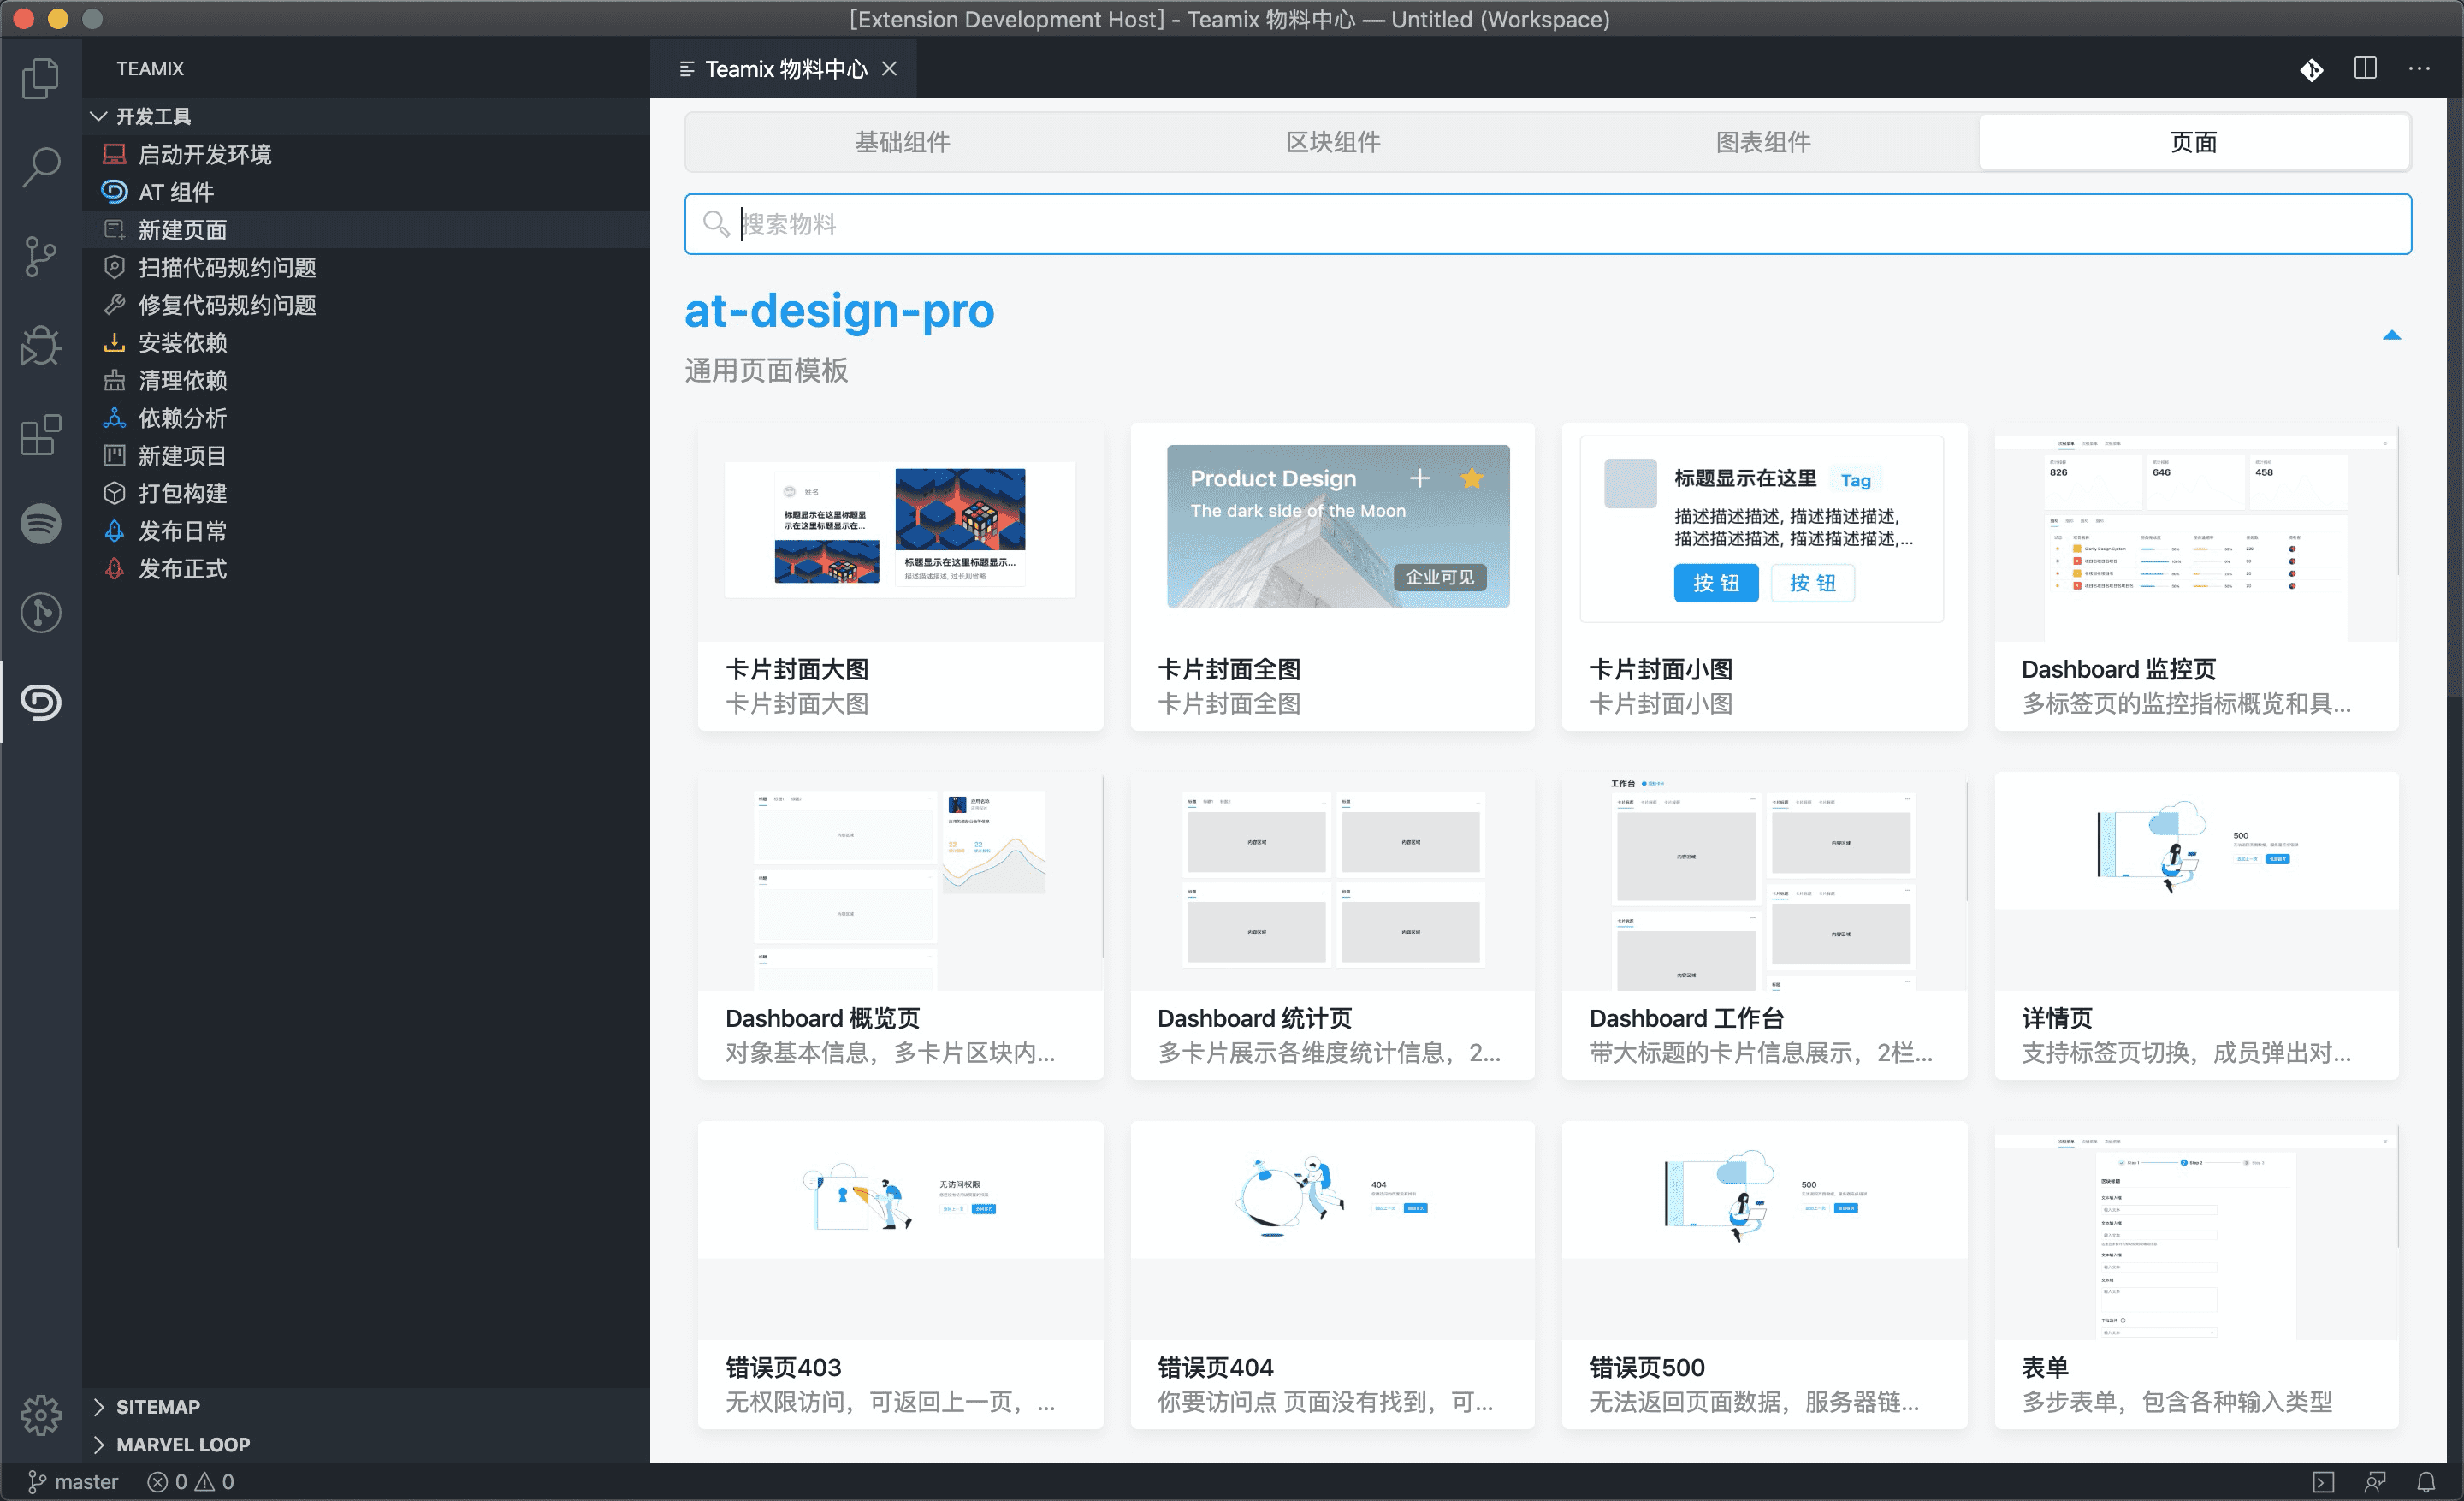Open notifications bell in status bar
Screen dimensions: 2464x1501
coord(2426,1481)
